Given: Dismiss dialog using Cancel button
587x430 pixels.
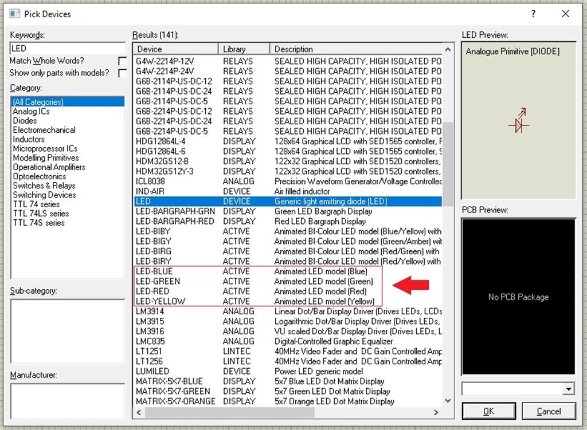Looking at the screenshot, I should [x=549, y=411].
